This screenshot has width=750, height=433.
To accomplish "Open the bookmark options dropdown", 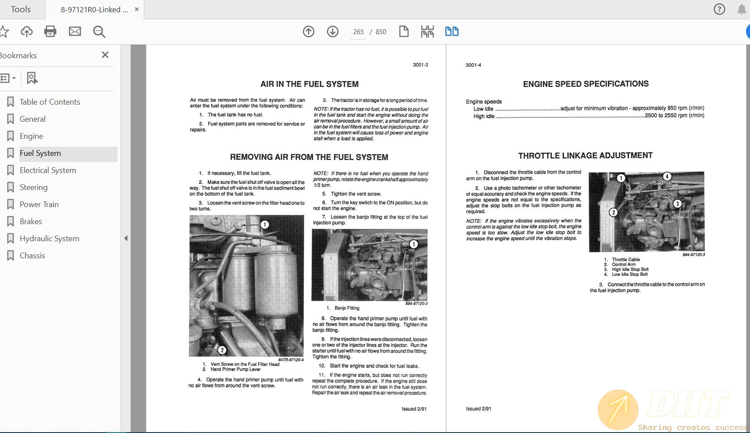I will (9, 78).
